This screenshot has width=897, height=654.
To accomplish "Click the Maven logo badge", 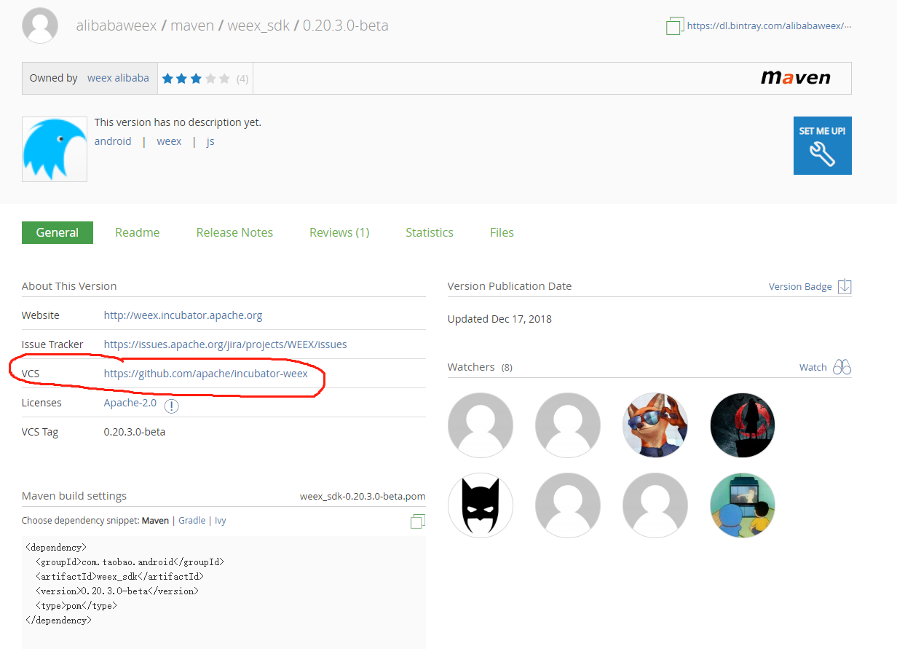I will [x=795, y=78].
